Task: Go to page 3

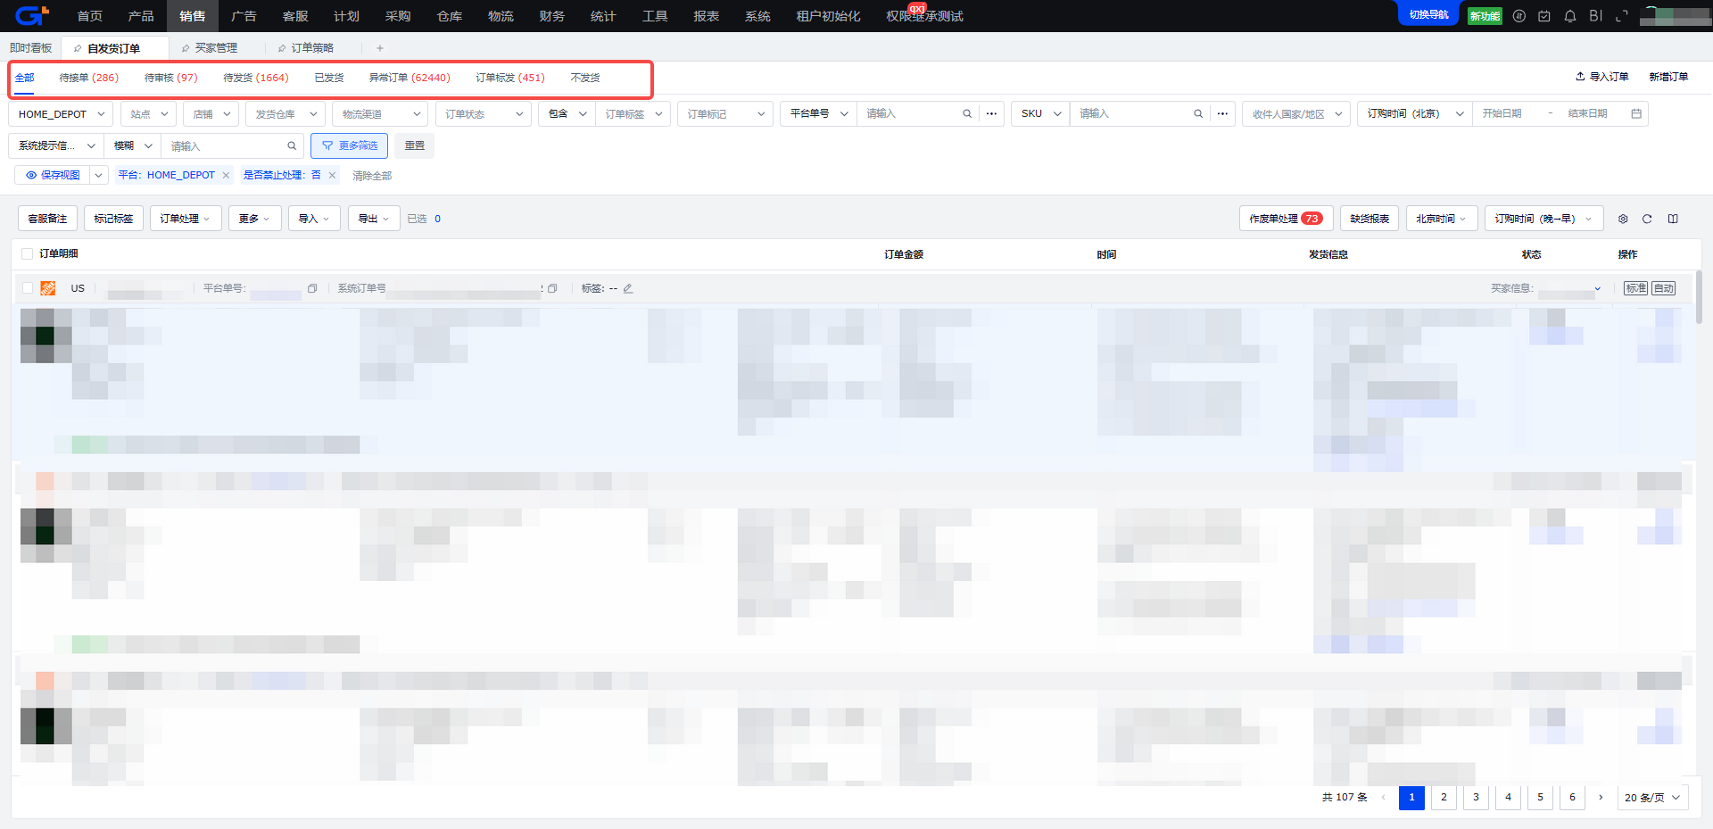Action: tap(1476, 797)
